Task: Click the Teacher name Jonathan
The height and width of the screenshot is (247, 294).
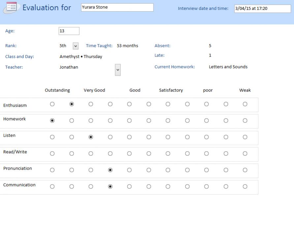Action: 69,67
